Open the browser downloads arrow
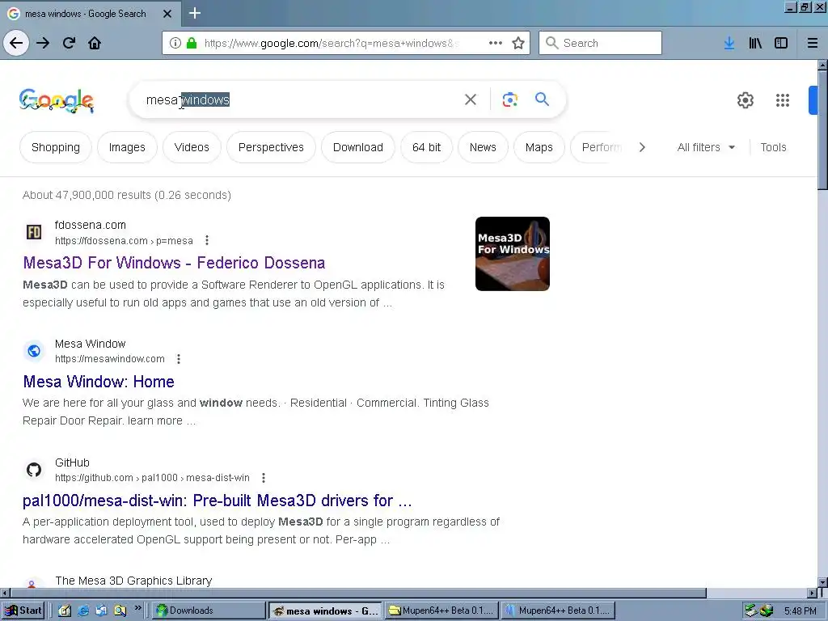 729,43
